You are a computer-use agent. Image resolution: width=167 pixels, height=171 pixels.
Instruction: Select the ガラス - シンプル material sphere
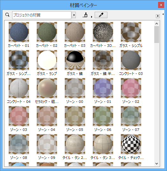click(x=131, y=32)
